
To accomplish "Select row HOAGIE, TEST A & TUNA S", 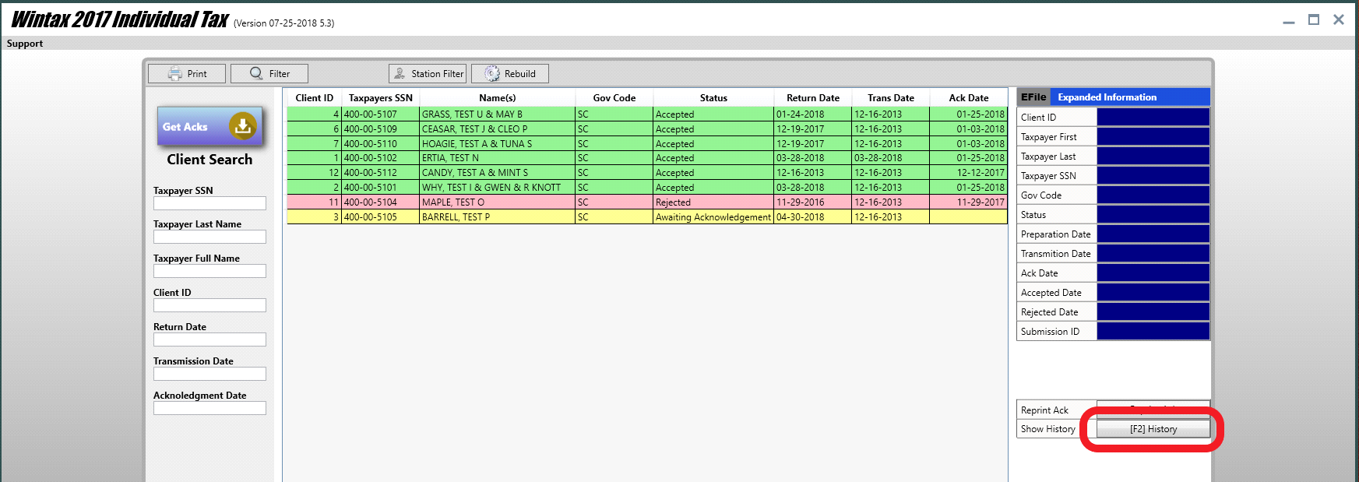I will (x=647, y=144).
